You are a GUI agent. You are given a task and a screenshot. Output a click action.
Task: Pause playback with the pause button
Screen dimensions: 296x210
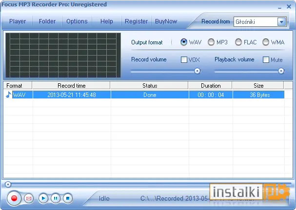[56, 198]
